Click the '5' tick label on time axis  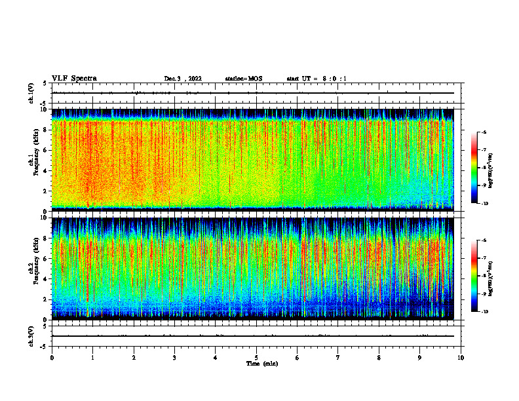click(x=256, y=358)
